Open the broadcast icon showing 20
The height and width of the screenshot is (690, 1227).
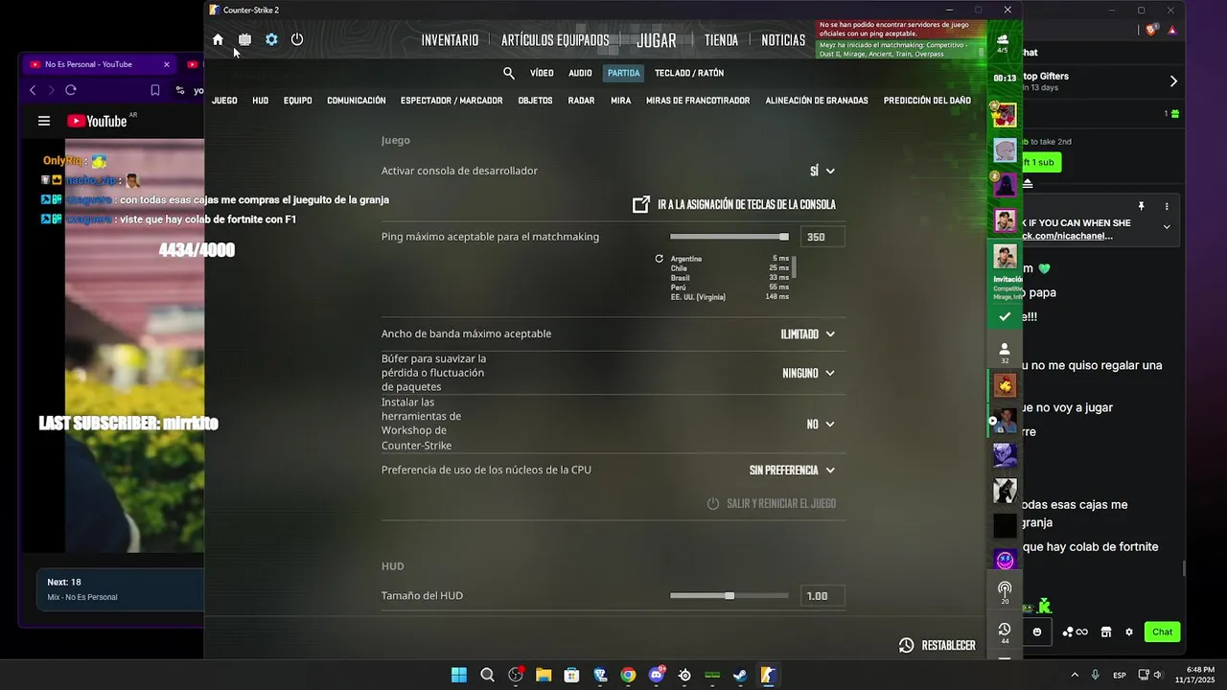coord(1005,592)
